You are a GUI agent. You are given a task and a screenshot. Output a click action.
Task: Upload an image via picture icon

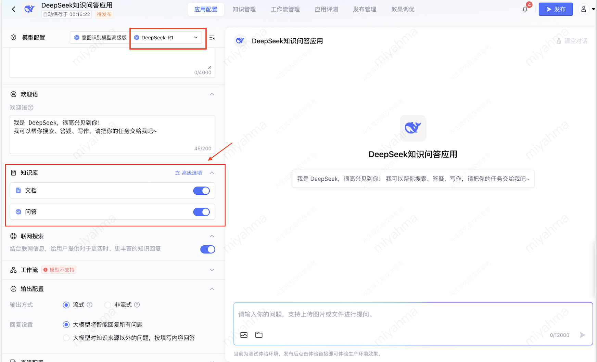(244, 335)
